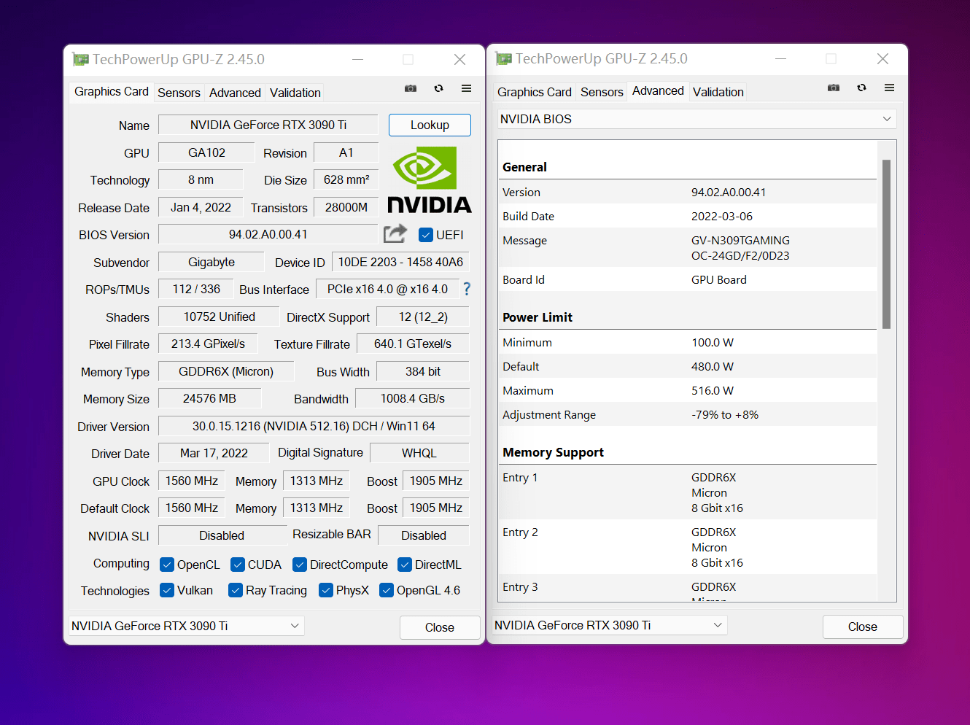Image resolution: width=970 pixels, height=725 pixels.
Task: Click the Bandwidth field 1008.4 GB/s
Action: 413,398
